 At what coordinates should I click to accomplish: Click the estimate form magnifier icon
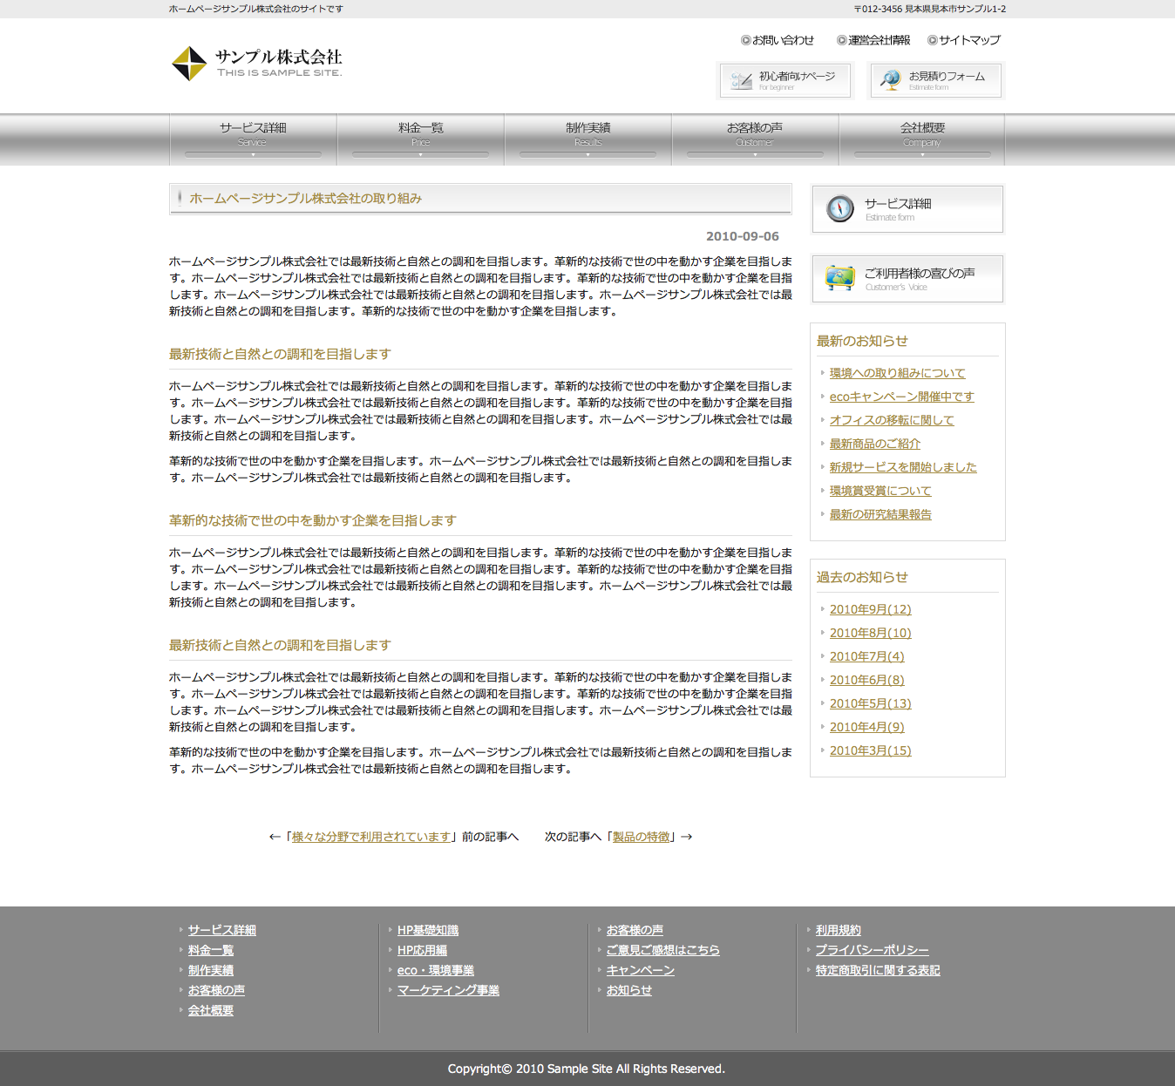point(890,80)
